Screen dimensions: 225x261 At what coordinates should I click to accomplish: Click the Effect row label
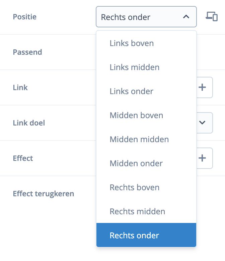coord(23,158)
